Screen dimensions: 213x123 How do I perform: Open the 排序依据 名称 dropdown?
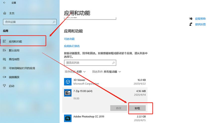[x=75, y=72]
